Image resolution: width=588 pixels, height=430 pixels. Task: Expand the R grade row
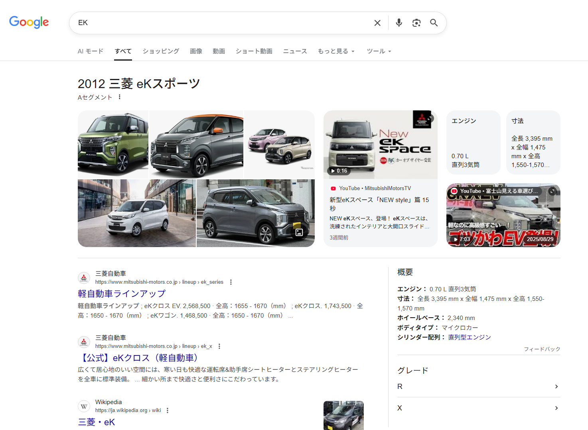coord(479,387)
